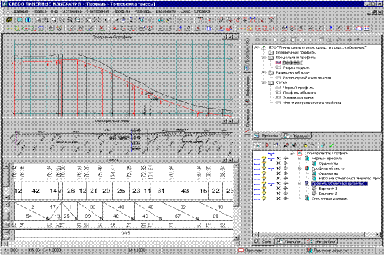Toggle light bulb for Вариант 1 layer
The height and width of the screenshot is (256, 384).
(263, 189)
